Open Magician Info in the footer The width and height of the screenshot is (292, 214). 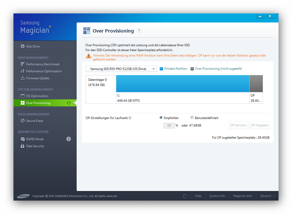(x=243, y=196)
